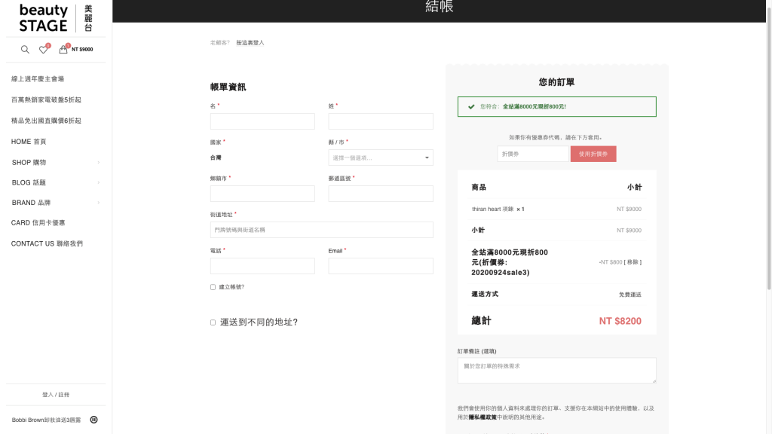The image size is (772, 434).
Task: Go to HOME 首頁
Action: click(29, 142)
